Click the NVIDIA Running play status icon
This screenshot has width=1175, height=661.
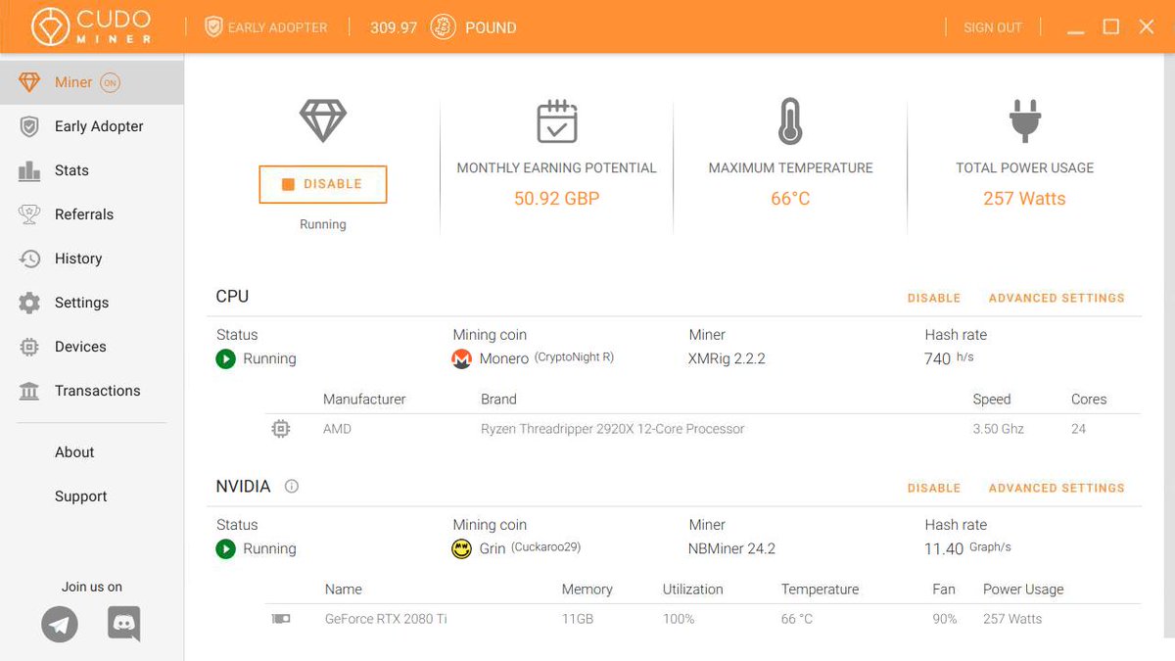click(226, 549)
